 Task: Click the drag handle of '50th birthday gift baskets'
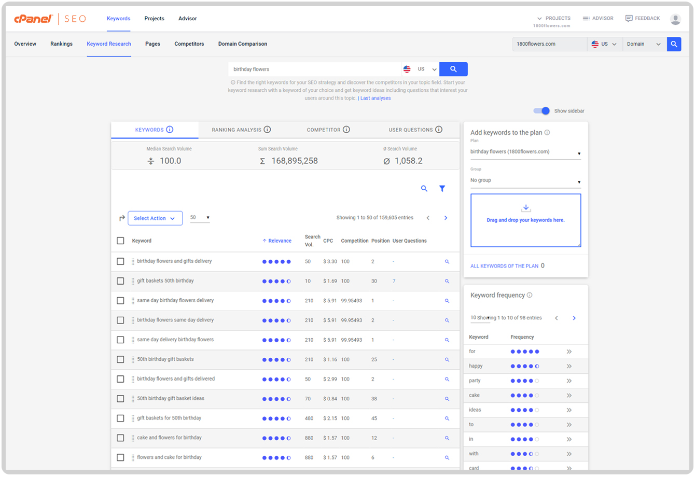click(133, 359)
